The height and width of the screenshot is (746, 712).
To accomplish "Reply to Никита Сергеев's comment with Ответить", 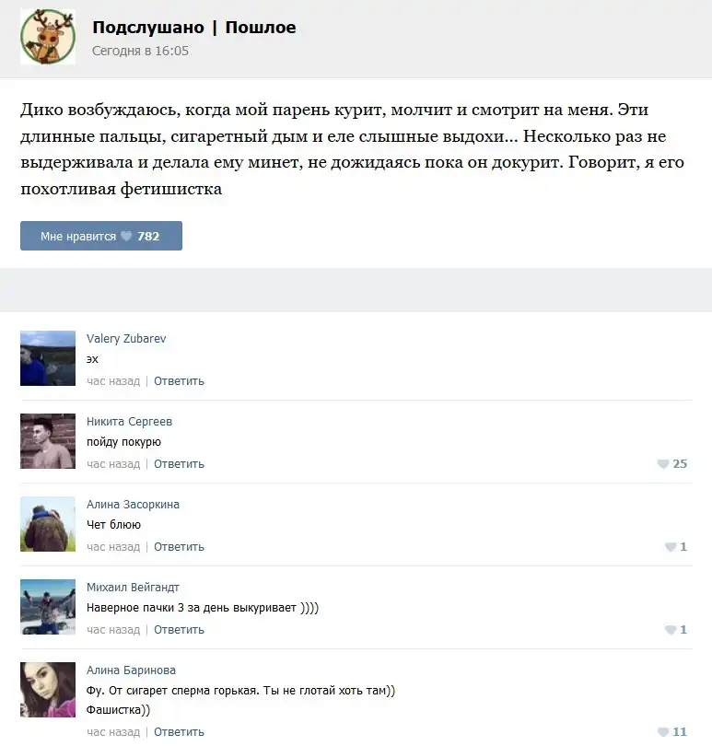I will [x=179, y=464].
